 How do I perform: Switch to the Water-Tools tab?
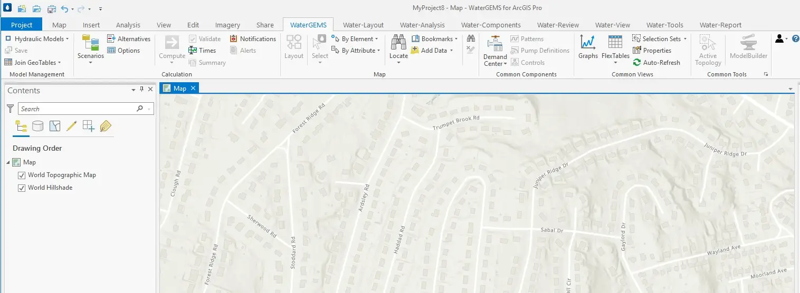664,25
